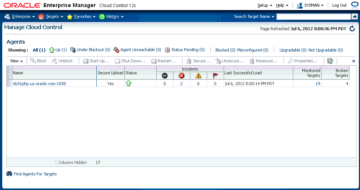This screenshot has width=360, height=190.
Task: Click the Secure toolbar button
Action: (199, 61)
